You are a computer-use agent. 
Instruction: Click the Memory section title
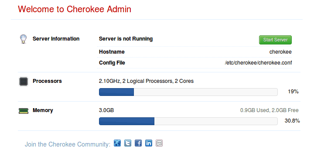[x=43, y=110]
